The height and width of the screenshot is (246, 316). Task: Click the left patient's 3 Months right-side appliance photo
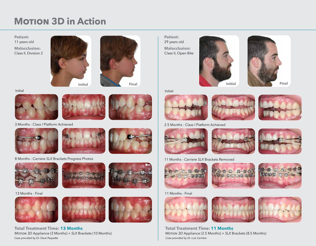[x=130, y=141]
